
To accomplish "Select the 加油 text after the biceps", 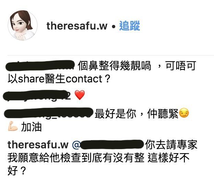I will pos(32,127).
